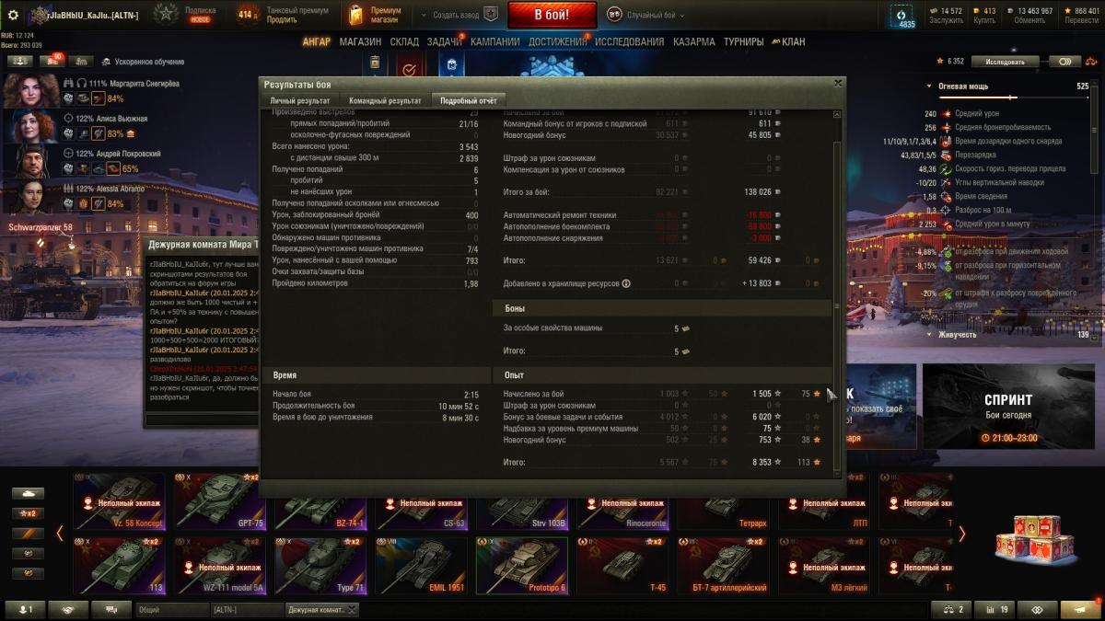Click the Общий chat channel field
1105x621 pixels.
[x=172, y=609]
